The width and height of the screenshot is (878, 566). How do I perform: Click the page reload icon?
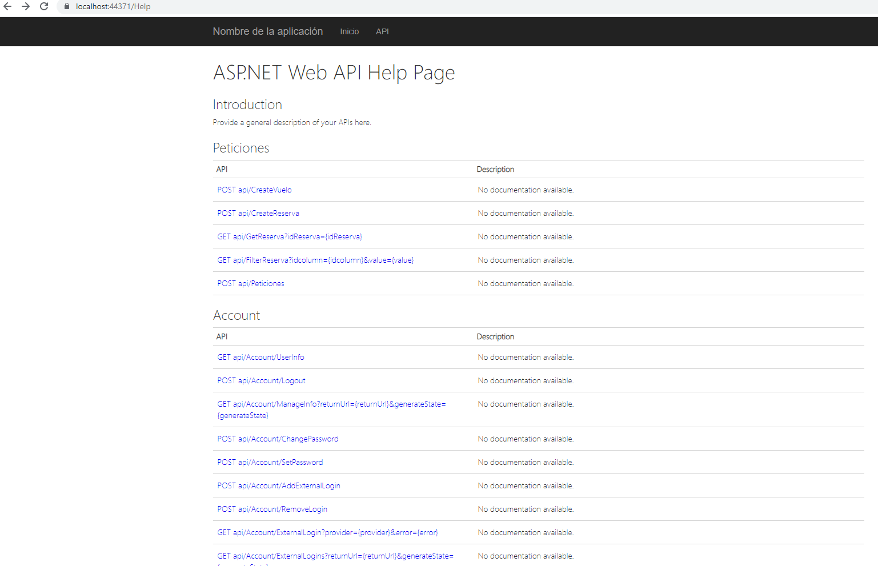44,6
